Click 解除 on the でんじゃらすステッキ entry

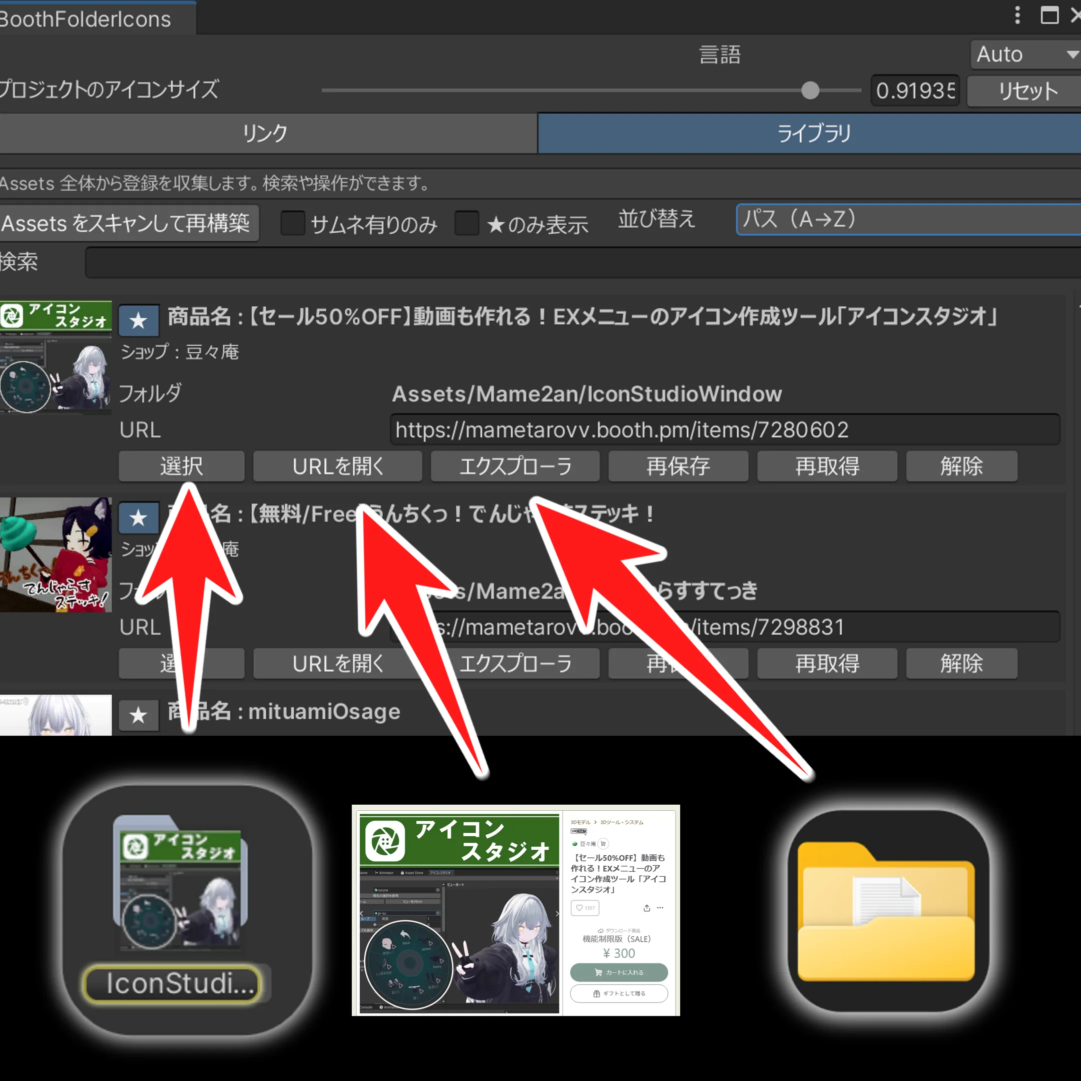[x=961, y=664]
